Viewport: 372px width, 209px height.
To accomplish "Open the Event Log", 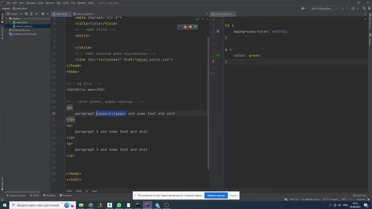I will tap(359, 196).
